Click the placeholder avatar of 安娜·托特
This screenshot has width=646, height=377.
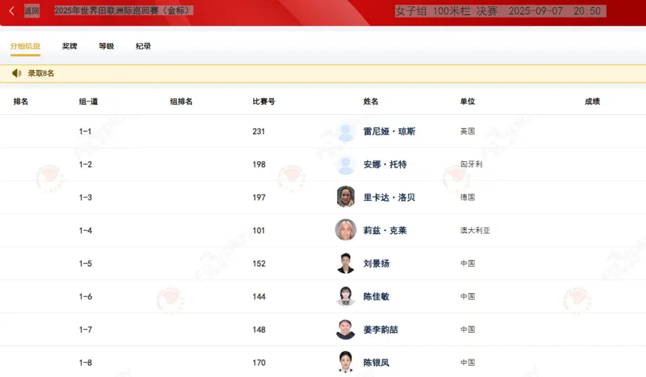tap(346, 165)
